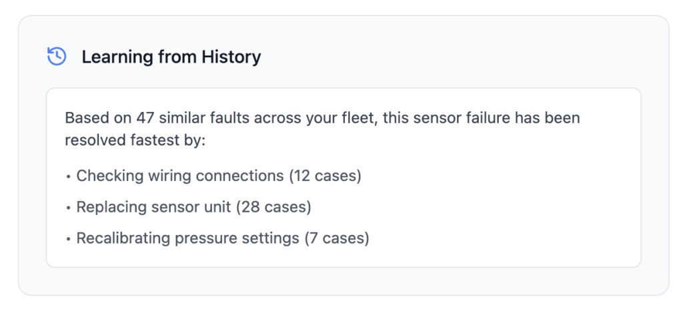This screenshot has height=313, width=683.
Task: Click the "(12 cases)" count
Action: pos(325,176)
